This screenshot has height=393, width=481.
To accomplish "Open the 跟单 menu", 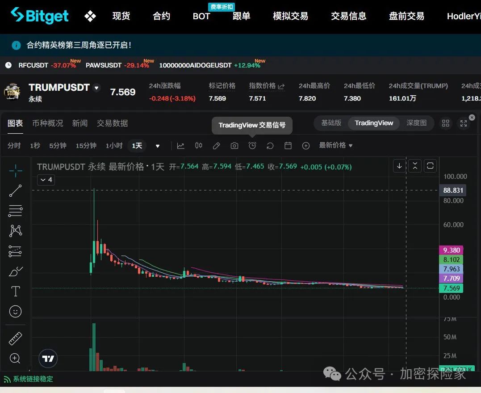I will 242,16.
